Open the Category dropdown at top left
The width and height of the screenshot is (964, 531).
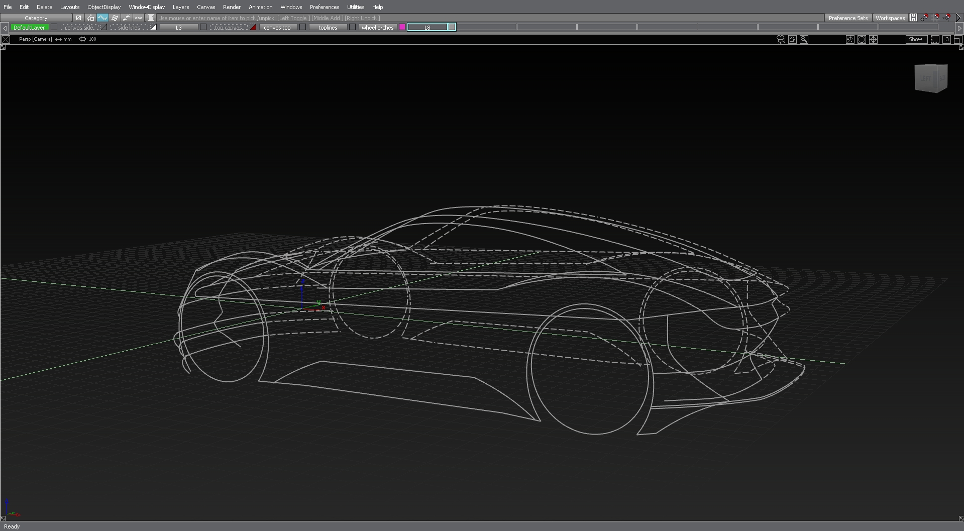click(x=36, y=18)
